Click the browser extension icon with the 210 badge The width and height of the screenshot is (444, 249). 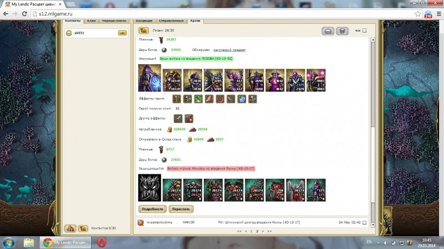click(x=428, y=14)
